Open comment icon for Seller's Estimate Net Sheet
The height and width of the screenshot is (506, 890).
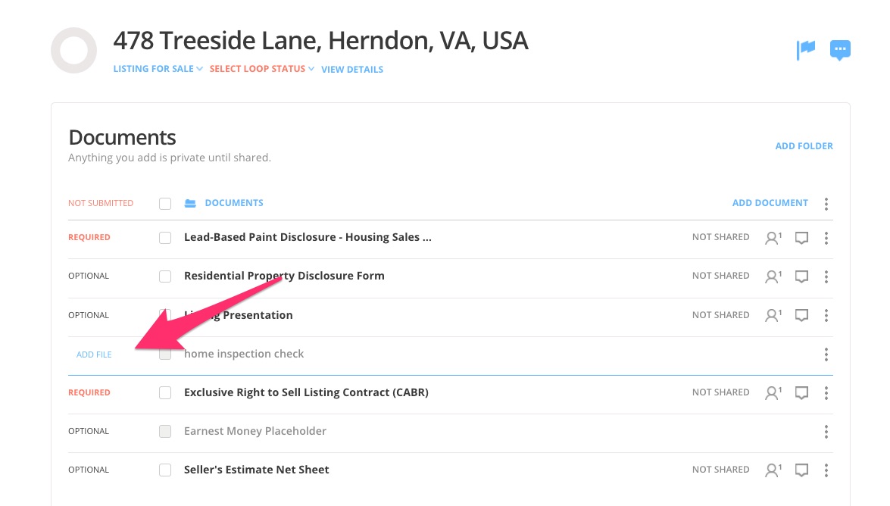point(801,470)
